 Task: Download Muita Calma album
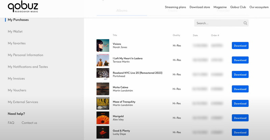[240, 89]
